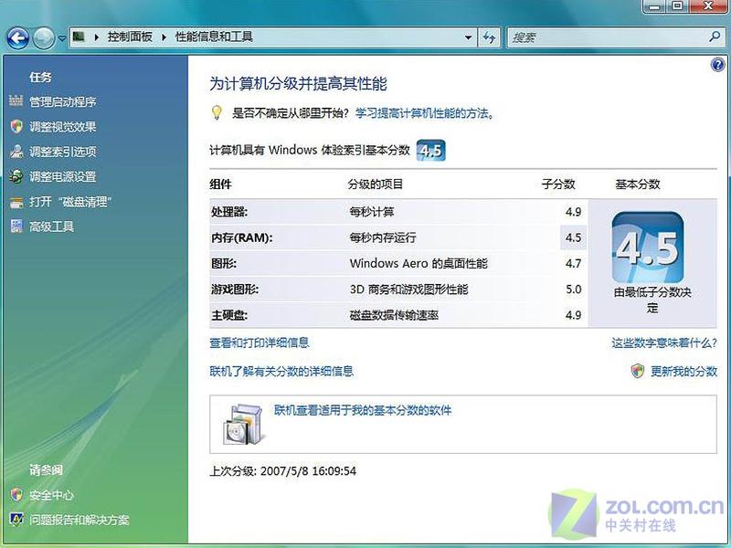
Task: Select the 控制面板 breadcrumb
Action: point(130,37)
